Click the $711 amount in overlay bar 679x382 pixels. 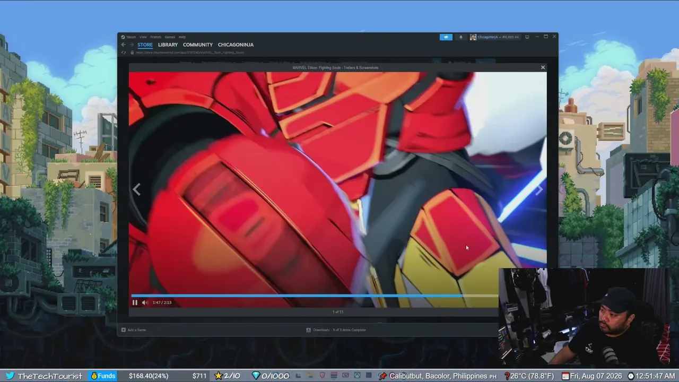199,376
